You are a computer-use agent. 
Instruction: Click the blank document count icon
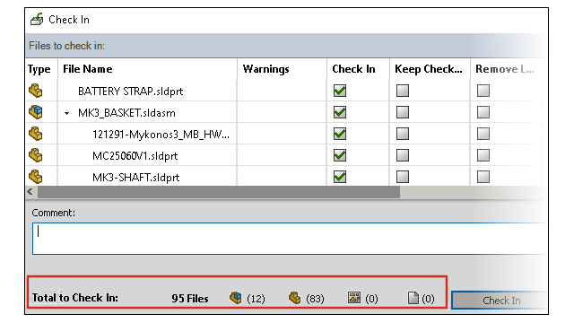click(413, 298)
